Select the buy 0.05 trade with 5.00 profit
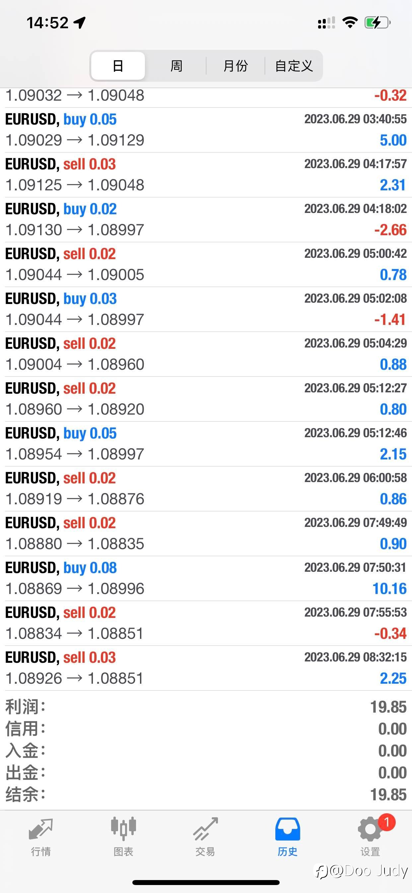 [x=206, y=130]
